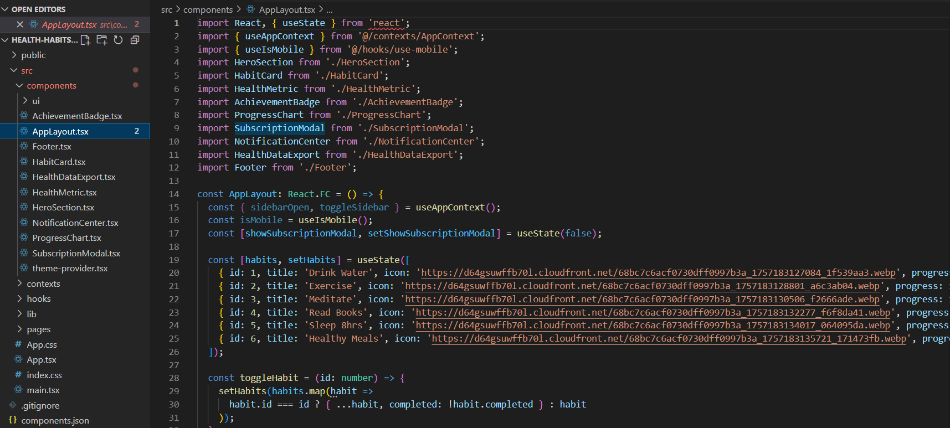950x428 pixels.
Task: Expand the pages folder
Action: pyautogui.click(x=19, y=329)
